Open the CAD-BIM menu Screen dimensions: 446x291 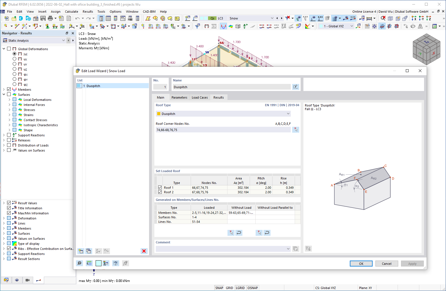[149, 12]
